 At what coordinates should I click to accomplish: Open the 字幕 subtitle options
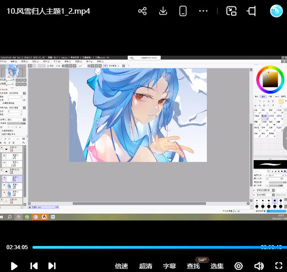(169, 266)
